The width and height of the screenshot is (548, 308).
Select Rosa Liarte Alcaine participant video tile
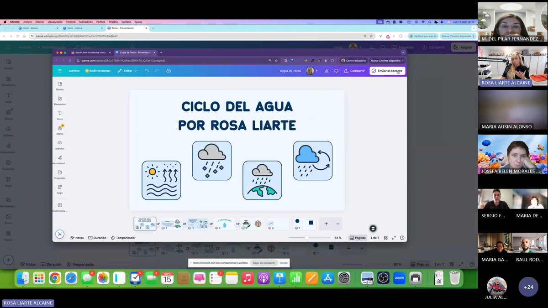pyautogui.click(x=512, y=66)
